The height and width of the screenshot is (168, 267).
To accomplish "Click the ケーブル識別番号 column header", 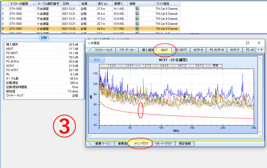I will coord(48,3).
